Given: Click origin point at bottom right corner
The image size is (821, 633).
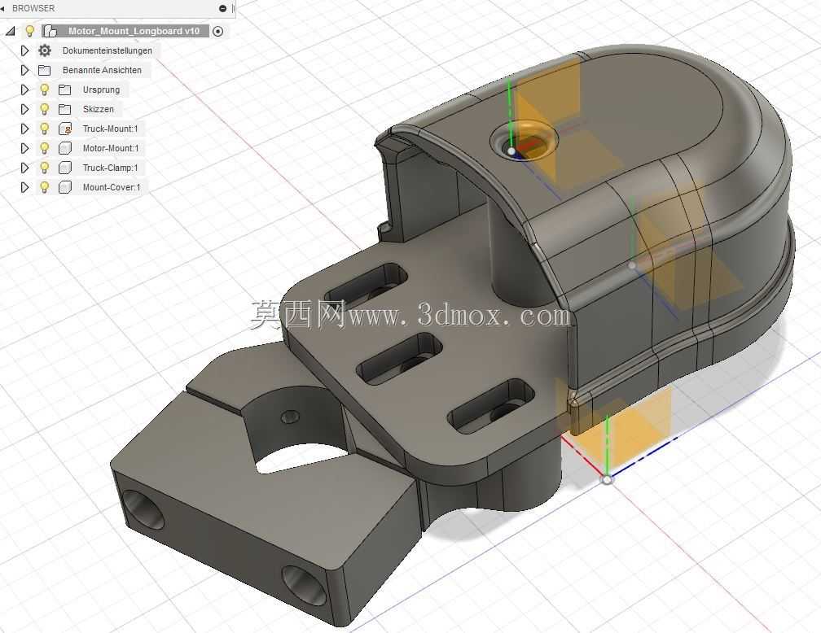Looking at the screenshot, I should pos(607,479).
